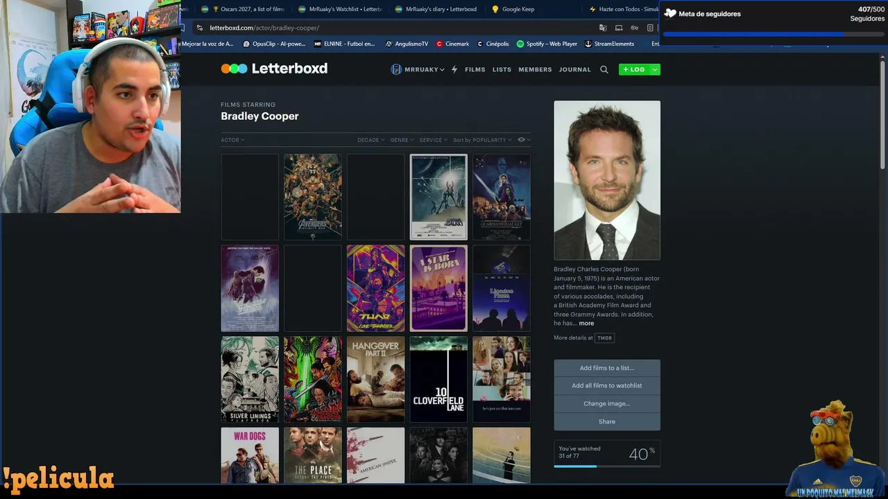Viewport: 888px width, 499px height.
Task: Open the Avengers Infinity War poster
Action: pos(313,197)
